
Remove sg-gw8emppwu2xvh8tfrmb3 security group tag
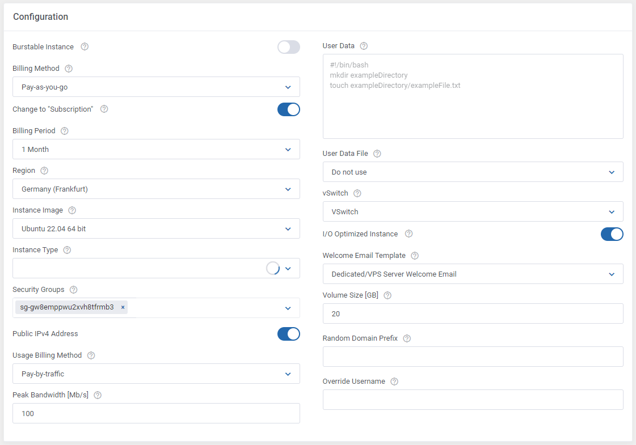pos(123,307)
